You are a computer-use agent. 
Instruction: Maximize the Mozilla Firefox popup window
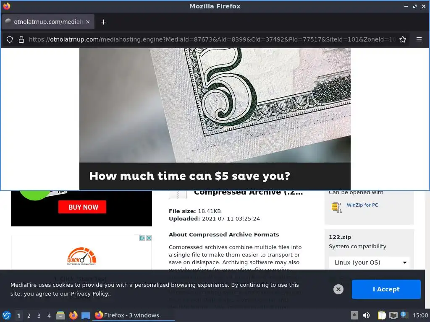[x=414, y=6]
